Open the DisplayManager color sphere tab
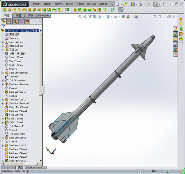This screenshot has width=185, height=174. coord(27,22)
